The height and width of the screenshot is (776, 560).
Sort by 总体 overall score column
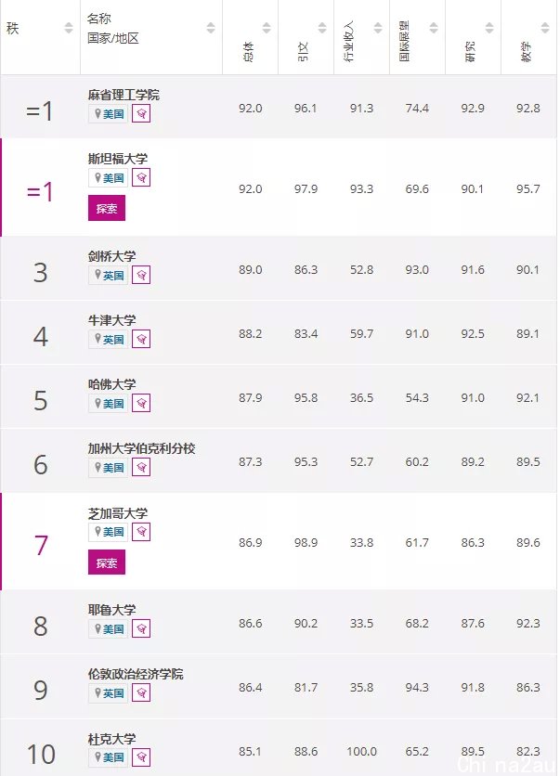(x=267, y=28)
